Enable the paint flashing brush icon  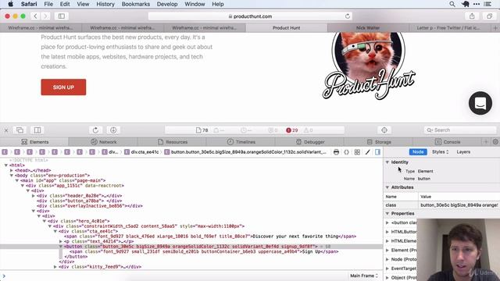[368, 152]
